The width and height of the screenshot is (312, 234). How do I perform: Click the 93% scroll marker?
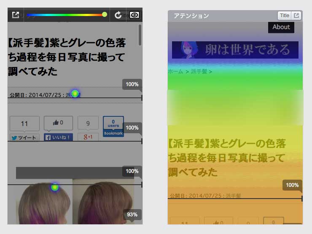pyautogui.click(x=132, y=215)
